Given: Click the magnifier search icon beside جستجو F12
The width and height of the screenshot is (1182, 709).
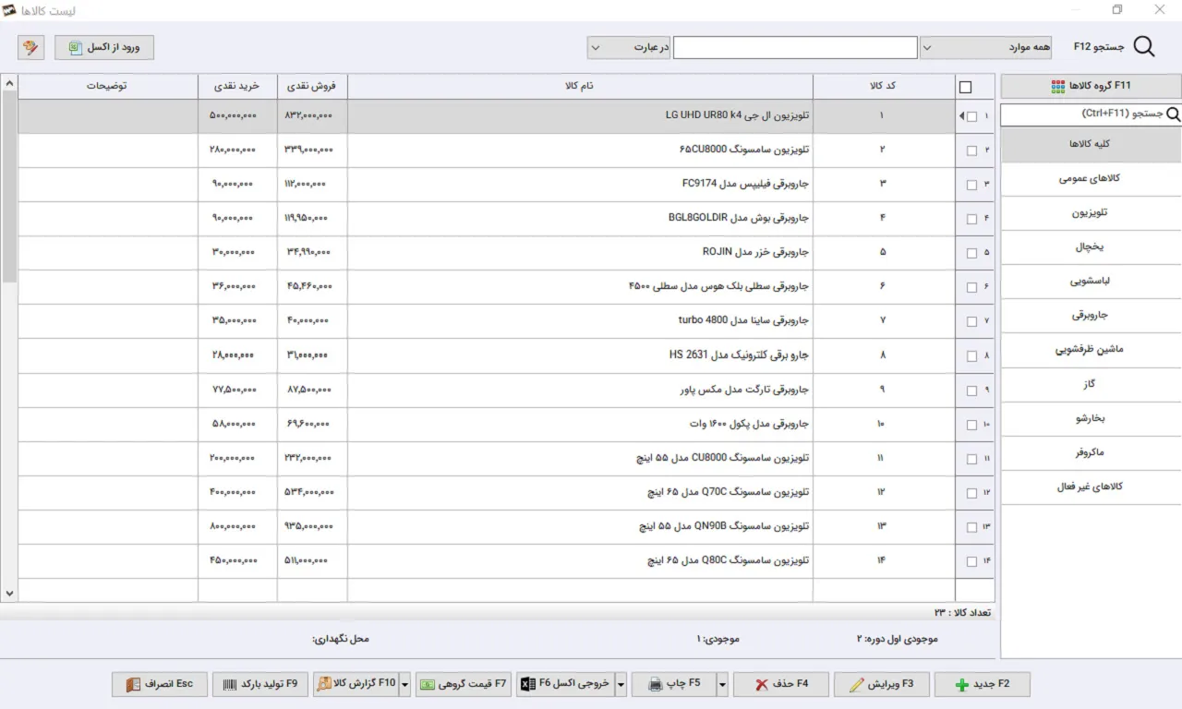Looking at the screenshot, I should tap(1143, 47).
